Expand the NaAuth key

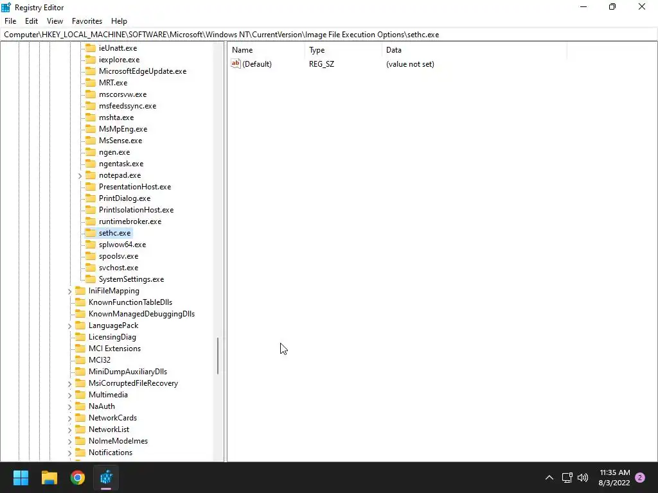click(x=69, y=406)
